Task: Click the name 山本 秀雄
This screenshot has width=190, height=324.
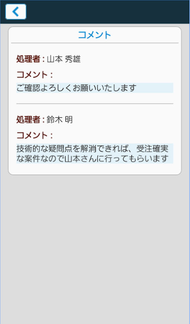Action: tap(63, 59)
